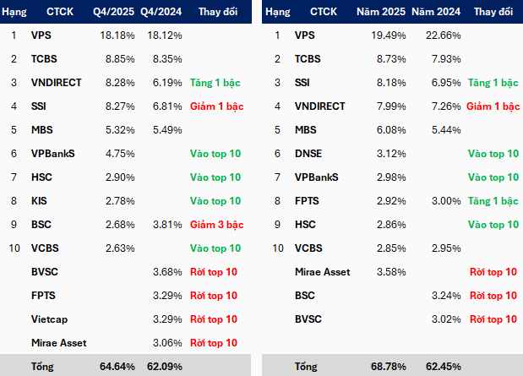523x376 pixels.
Task: Select the total value 64.64%
Action: 116,368
